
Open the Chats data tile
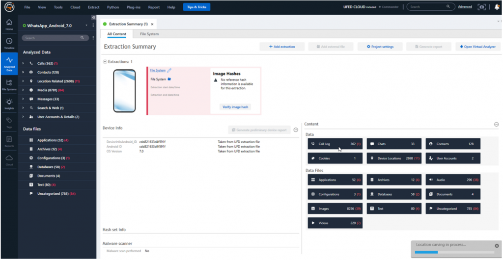394,144
